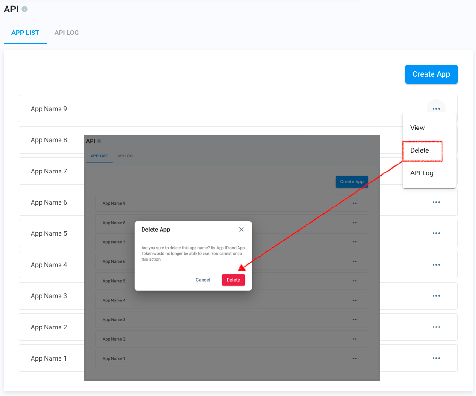476x396 pixels.
Task: Open the three-dot menu for App Name 6 in main list
Action: tap(436, 202)
